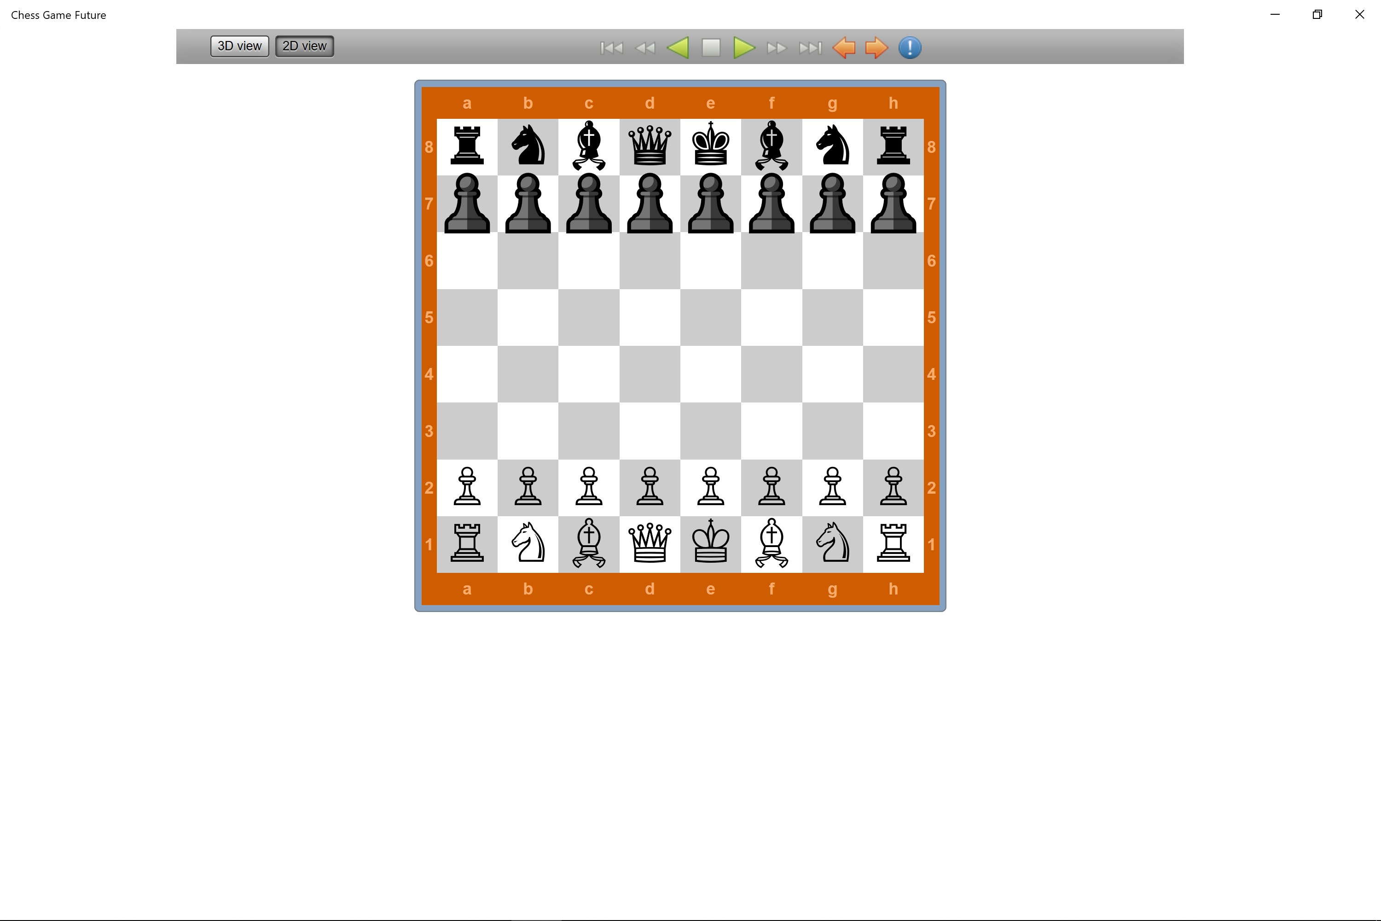Click the fast forward double-arrow icon

click(776, 47)
